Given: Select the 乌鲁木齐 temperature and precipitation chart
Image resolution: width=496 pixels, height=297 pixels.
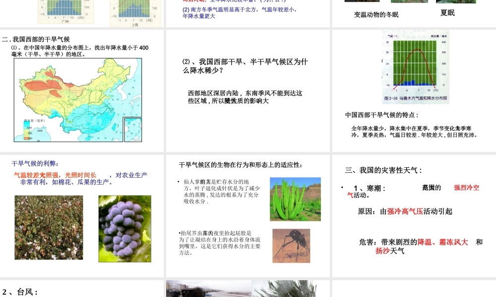Looking at the screenshot, I should click(x=416, y=67).
